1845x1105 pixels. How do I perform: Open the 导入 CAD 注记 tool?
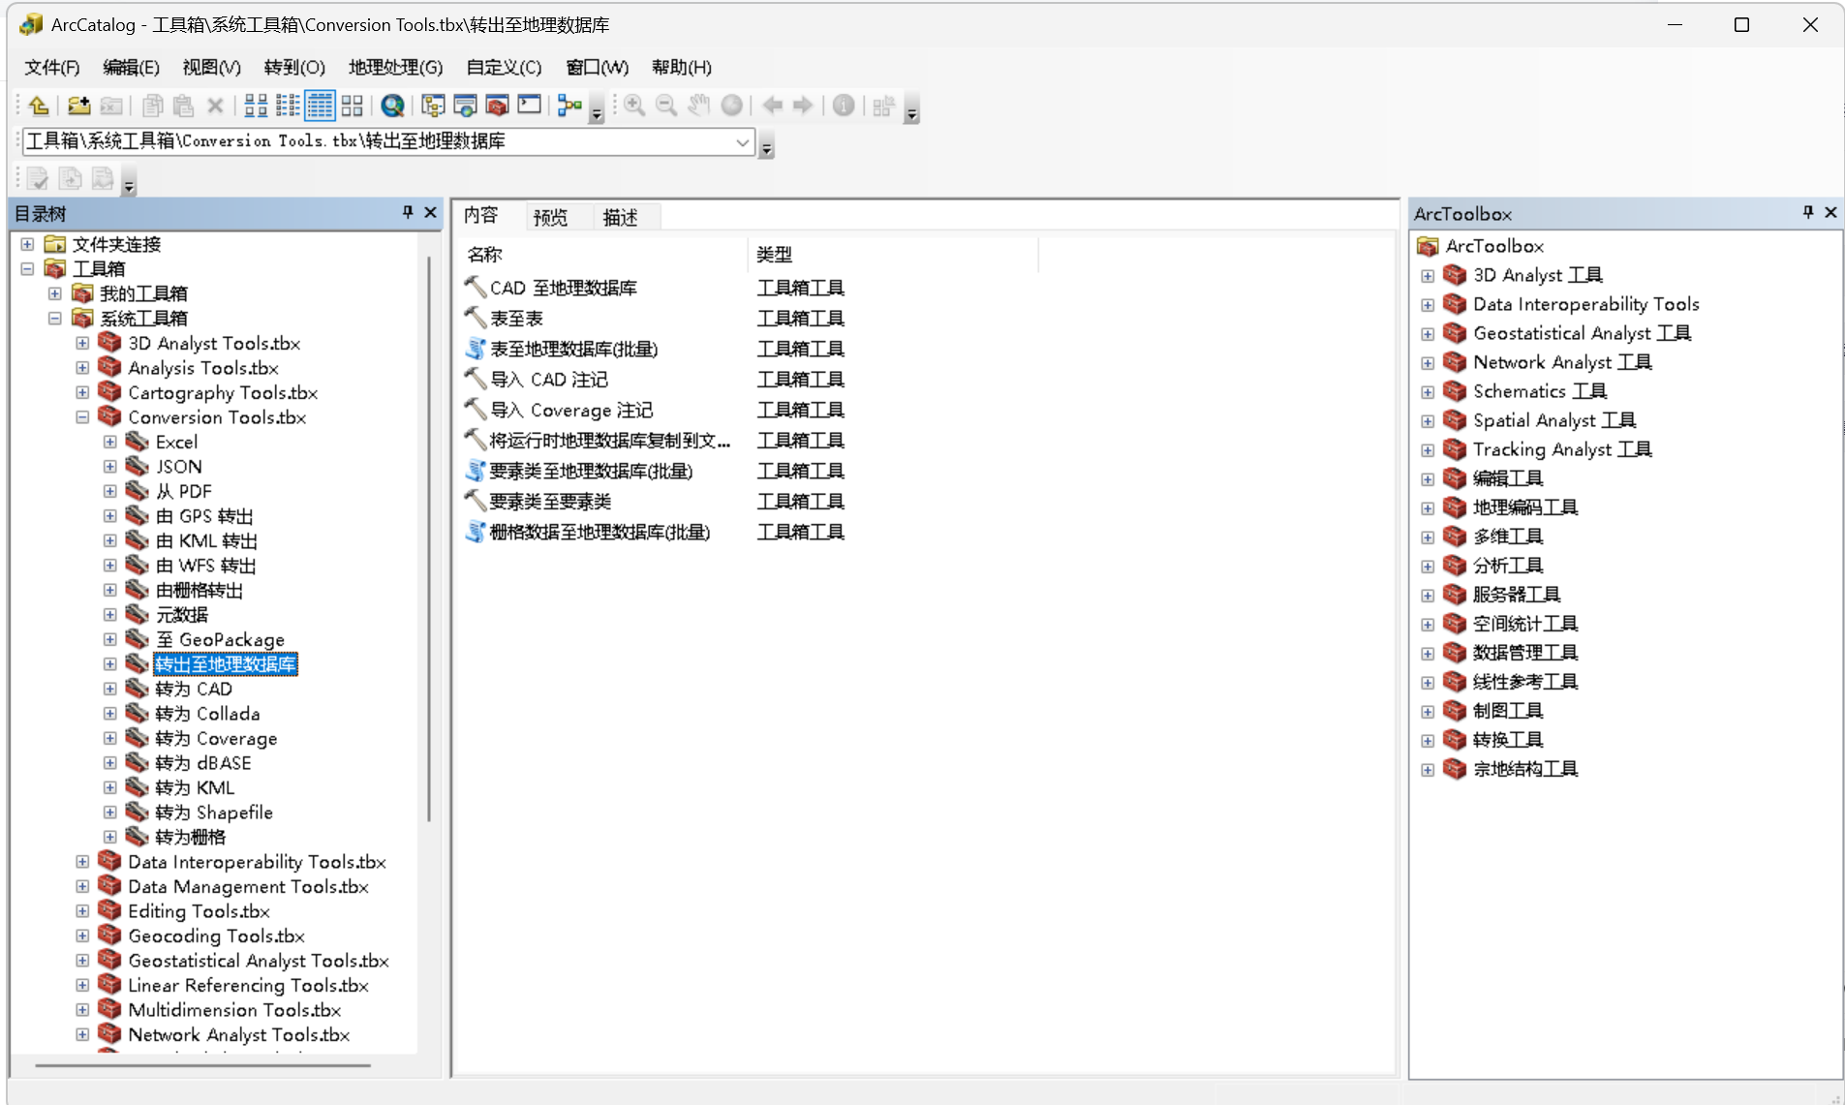coord(548,380)
